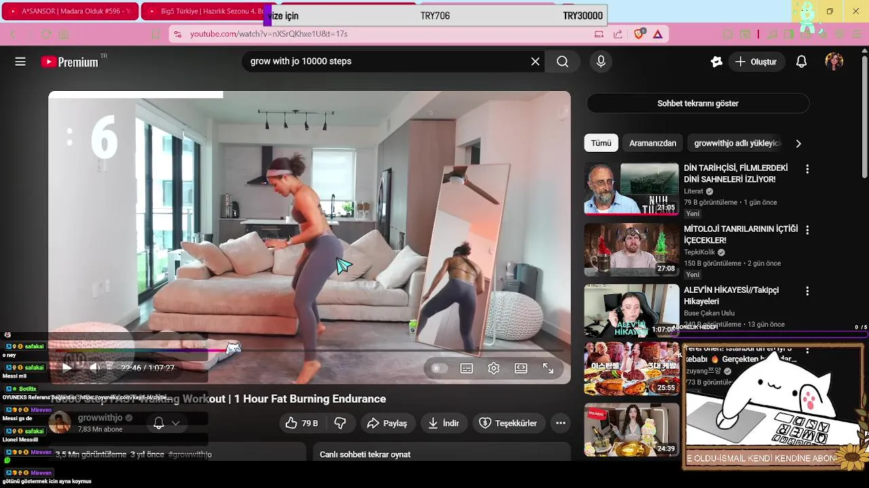
Task: Open YouTube notifications bell in header
Action: [x=801, y=62]
